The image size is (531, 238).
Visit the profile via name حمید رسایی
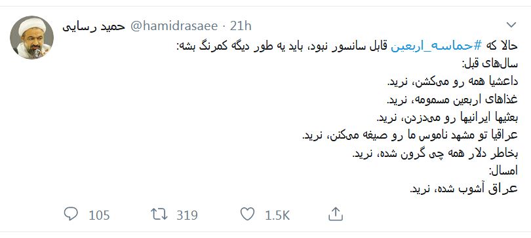pyautogui.click(x=94, y=27)
